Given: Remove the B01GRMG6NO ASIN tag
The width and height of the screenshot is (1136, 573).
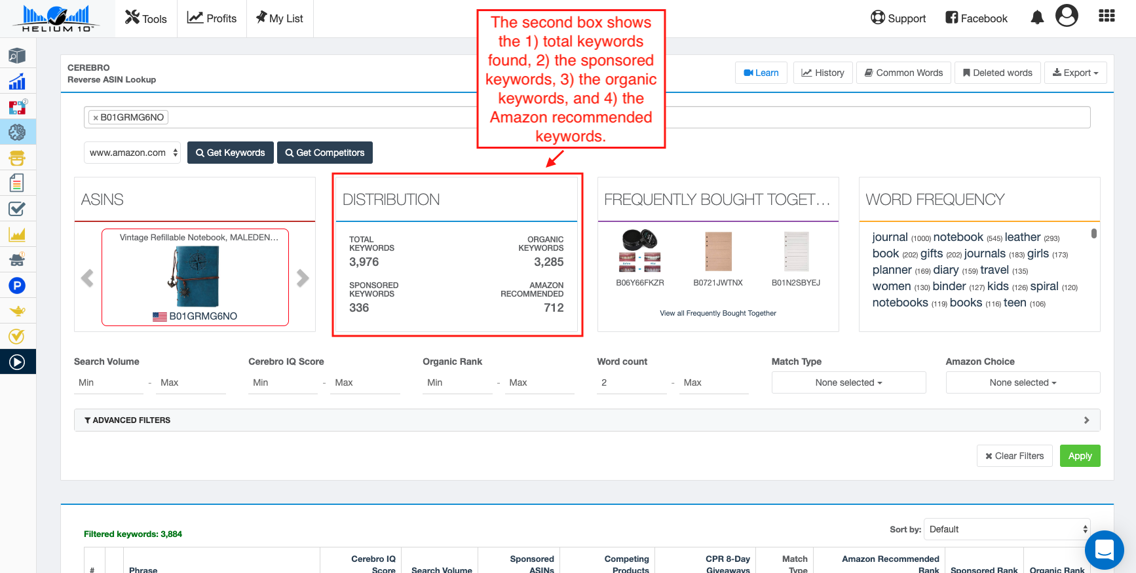Looking at the screenshot, I should tap(96, 118).
